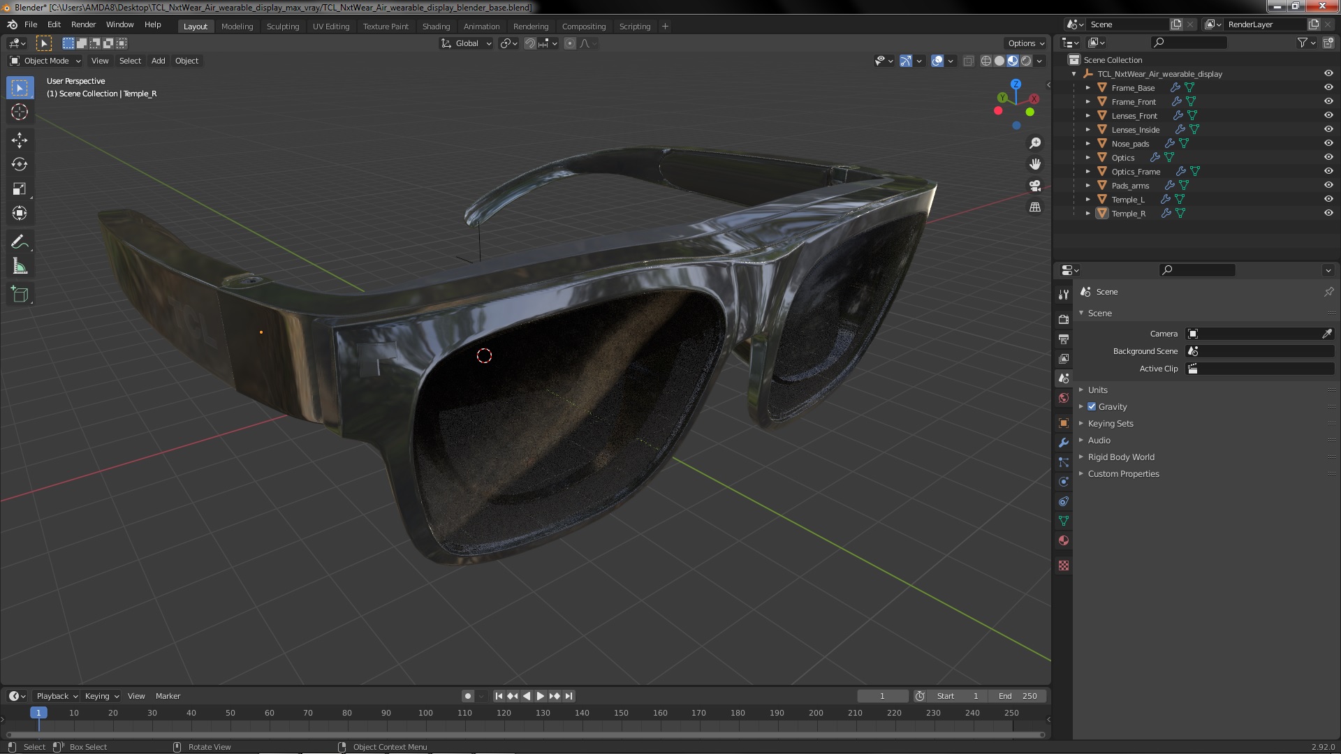Viewport: 1341px width, 754px height.
Task: Select the Cursor tool in the toolbar
Action: [x=20, y=112]
